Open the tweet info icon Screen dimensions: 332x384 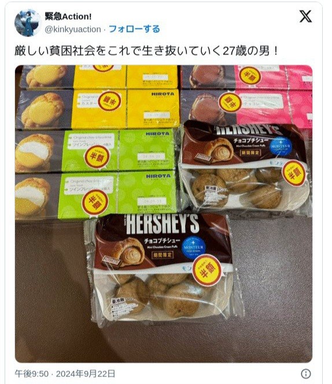pos(305,374)
